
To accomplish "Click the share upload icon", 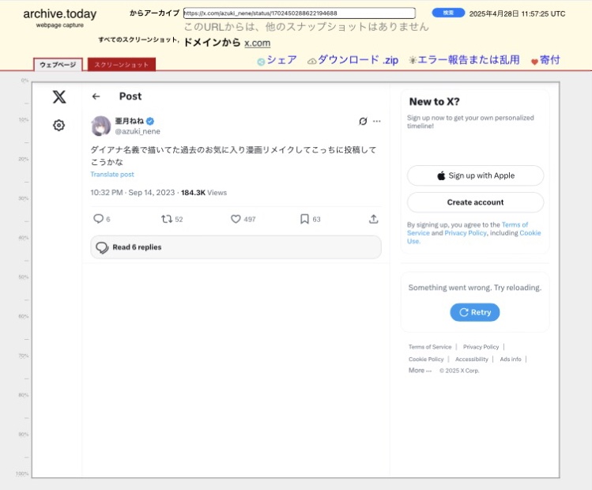I will click(x=373, y=219).
